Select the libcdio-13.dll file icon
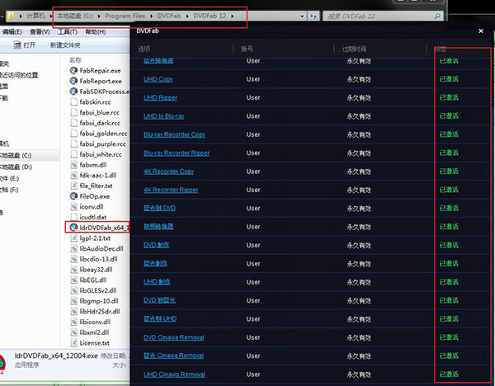 74,259
